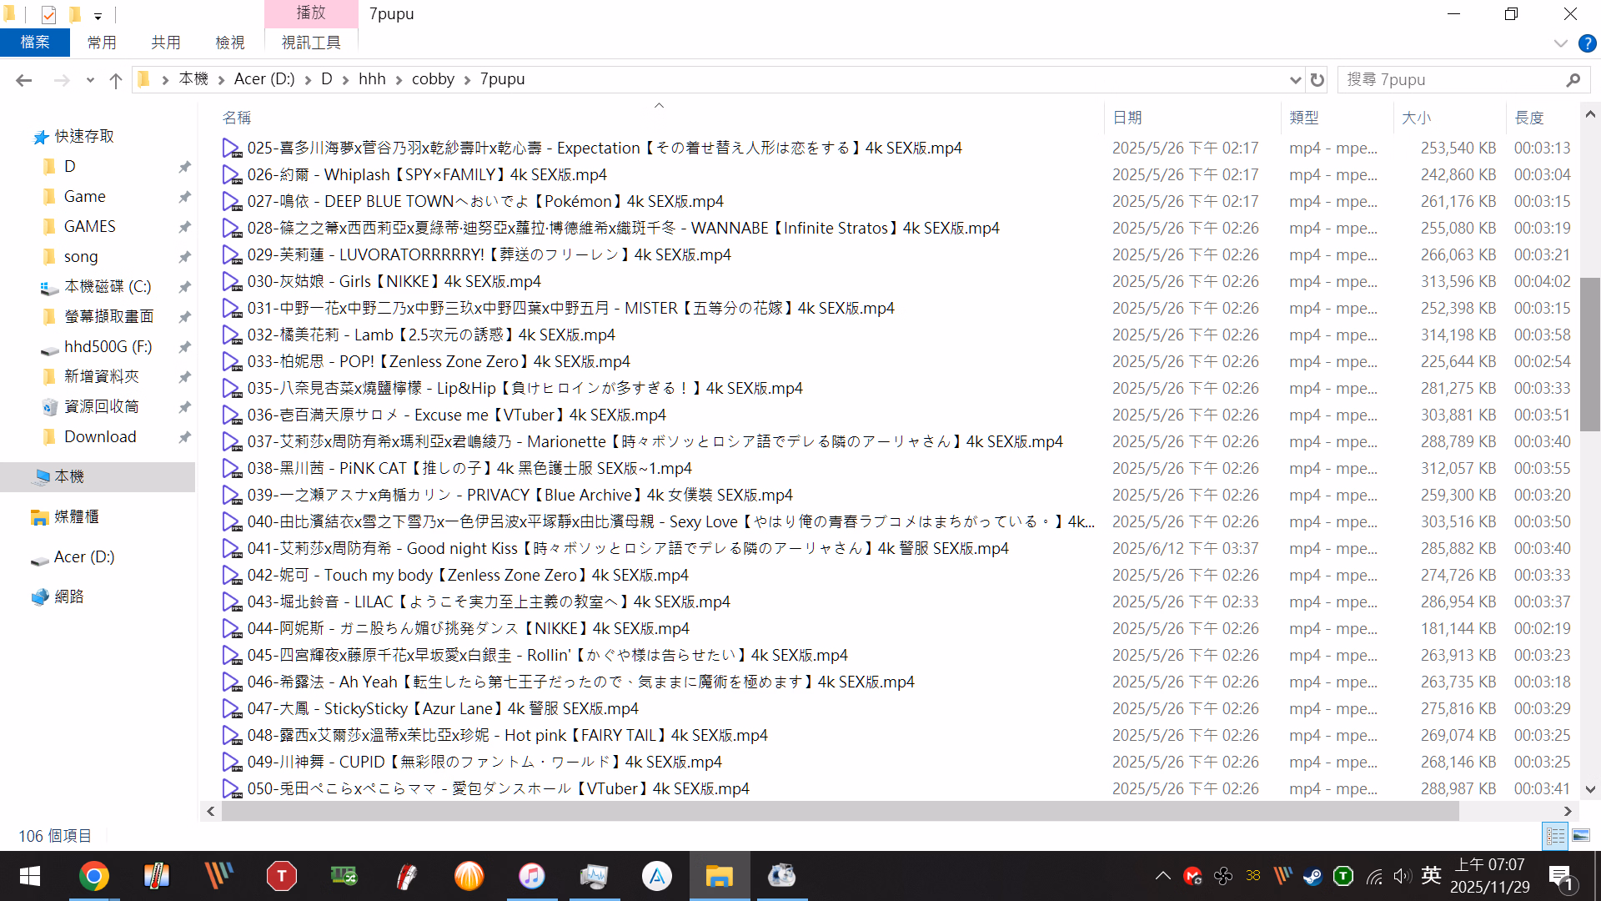Viewport: 1601px width, 901px height.
Task: Open Chrome from the taskbar
Action: point(94,876)
